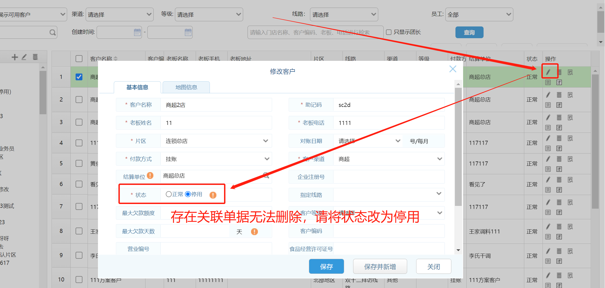The height and width of the screenshot is (288, 605).
Task: Expand the 客户渠道 dropdown showing 商超
Action: pyautogui.click(x=389, y=159)
